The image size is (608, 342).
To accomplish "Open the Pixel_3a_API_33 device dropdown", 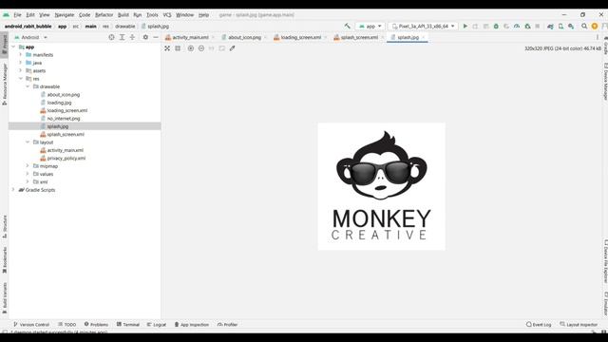I will 423,26.
